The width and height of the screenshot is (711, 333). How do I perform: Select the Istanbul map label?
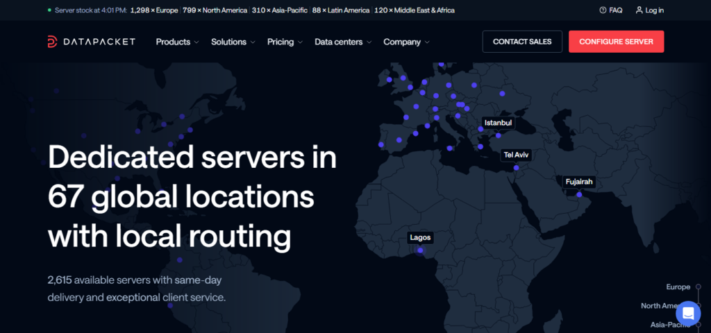coord(498,123)
